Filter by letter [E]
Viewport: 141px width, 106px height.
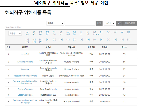[x=54, y=32]
